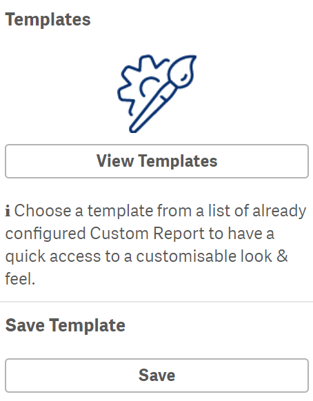The width and height of the screenshot is (313, 401).
Task: Click 'quick access' in the info description
Action: [53, 256]
